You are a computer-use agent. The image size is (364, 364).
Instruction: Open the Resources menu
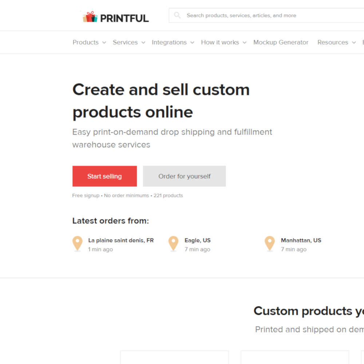[x=333, y=42]
